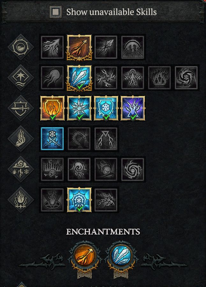This screenshot has width=206, height=287.
Task: Open the Conjuration hand category diamond
Action: point(20,138)
